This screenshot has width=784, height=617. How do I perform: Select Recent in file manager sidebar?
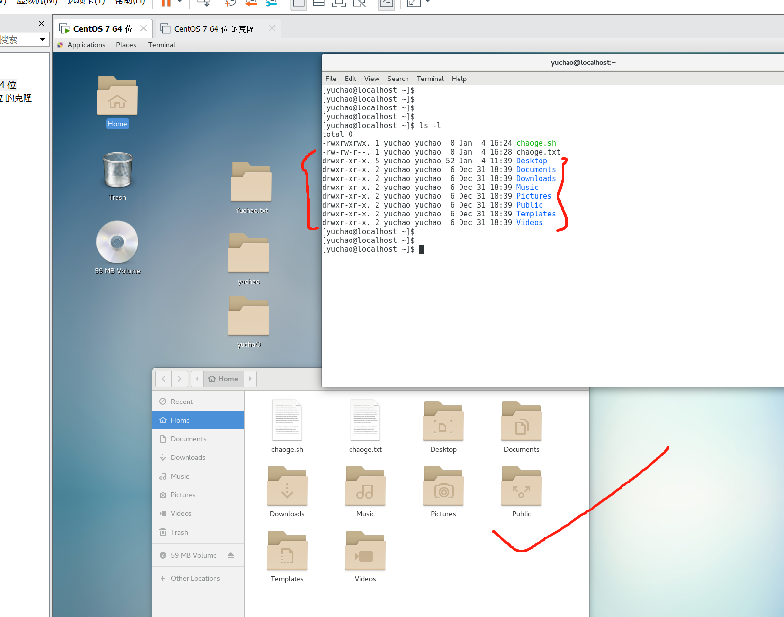click(182, 402)
